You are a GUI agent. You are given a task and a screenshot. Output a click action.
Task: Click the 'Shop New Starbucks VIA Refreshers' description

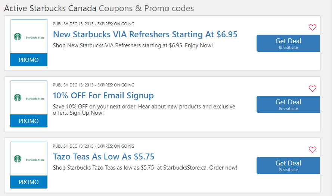pos(133,45)
